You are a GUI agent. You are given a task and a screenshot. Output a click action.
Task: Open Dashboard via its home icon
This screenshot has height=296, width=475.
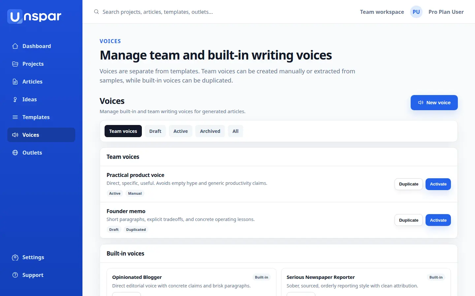(x=15, y=46)
